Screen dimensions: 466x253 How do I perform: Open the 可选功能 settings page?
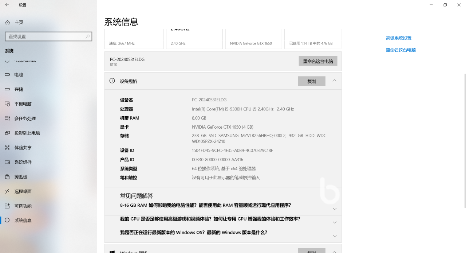pos(23,206)
